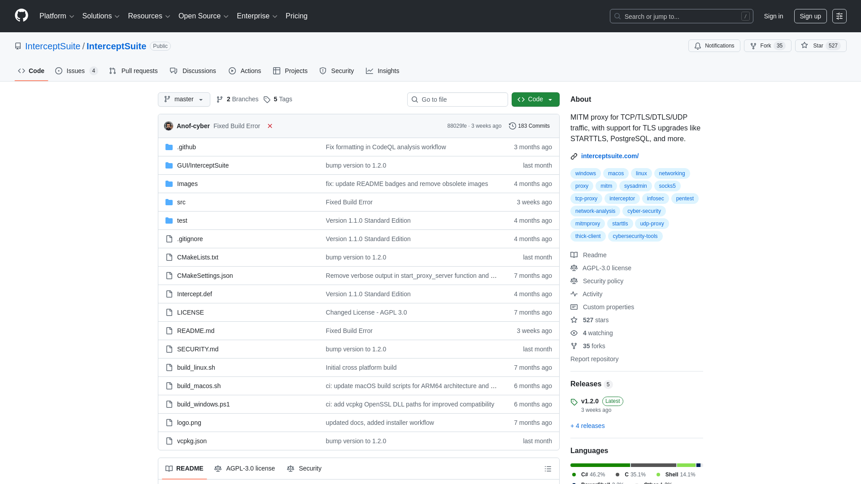The image size is (861, 484).
Task: Open the GitHub home via the logo icon
Action: pos(21,16)
